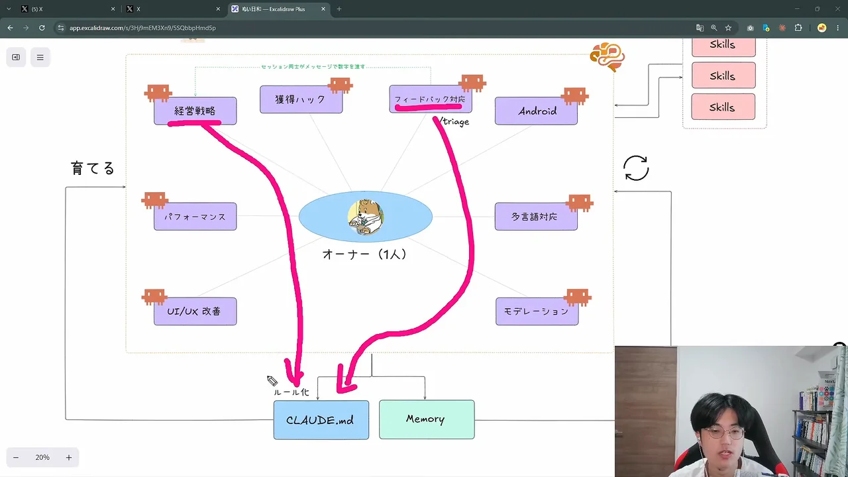The image size is (848, 477).
Task: View site information icon in address bar
Action: tap(61, 28)
